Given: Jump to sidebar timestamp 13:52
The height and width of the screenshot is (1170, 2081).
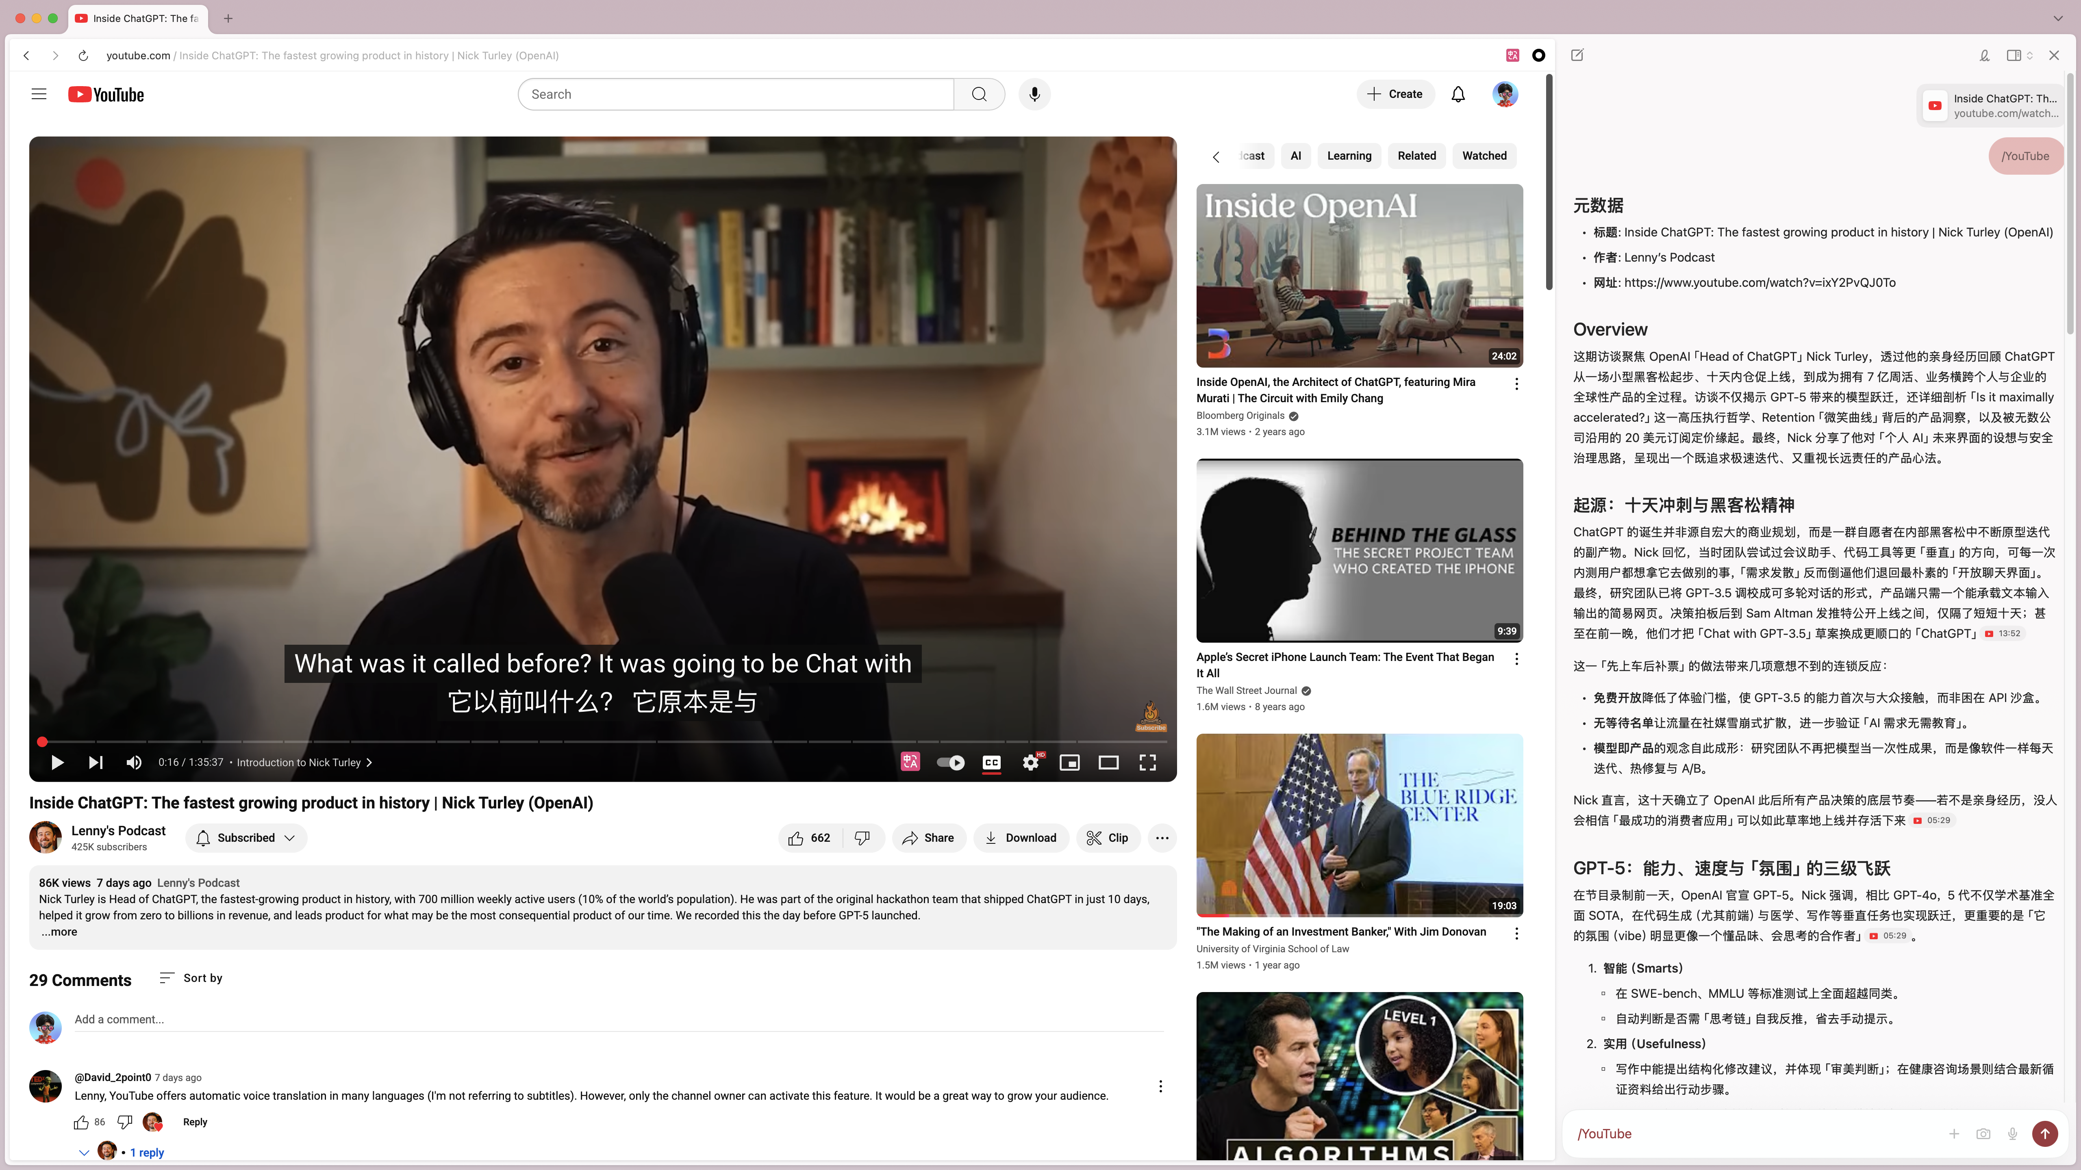Looking at the screenshot, I should click(2003, 634).
